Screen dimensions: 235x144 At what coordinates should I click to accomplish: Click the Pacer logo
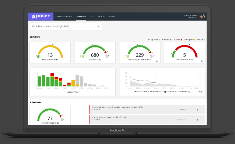(x=41, y=16)
